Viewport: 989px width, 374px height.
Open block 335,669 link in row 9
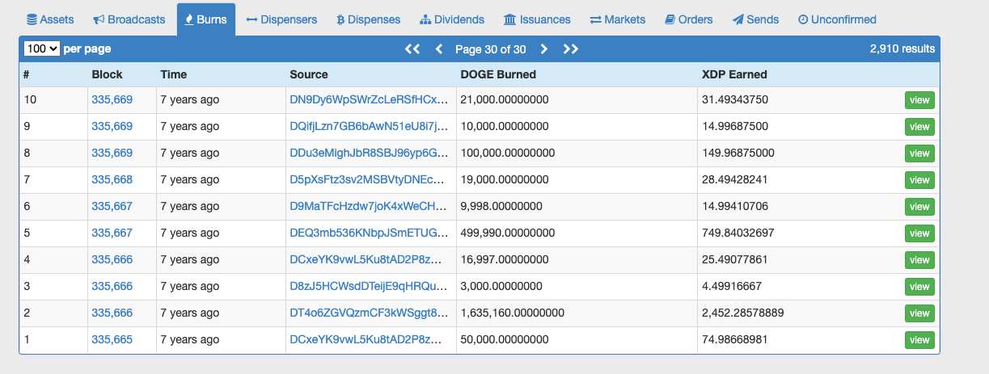point(112,127)
